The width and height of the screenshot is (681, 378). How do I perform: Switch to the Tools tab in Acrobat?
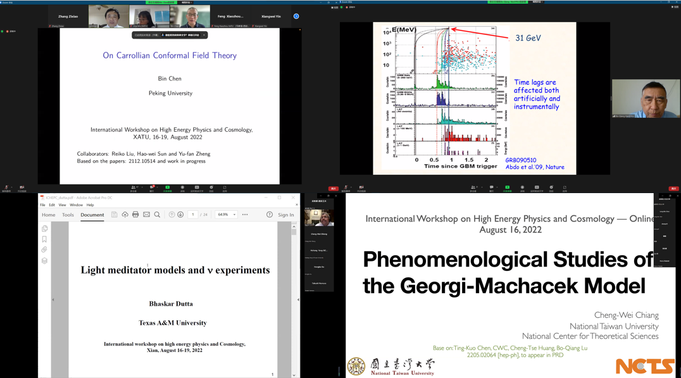68,215
